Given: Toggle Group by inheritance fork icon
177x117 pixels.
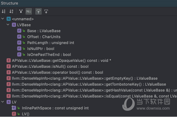Looking at the screenshot, I should [21, 11].
